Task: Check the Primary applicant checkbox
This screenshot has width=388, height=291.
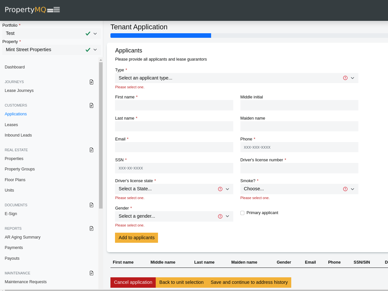Action: (242, 213)
